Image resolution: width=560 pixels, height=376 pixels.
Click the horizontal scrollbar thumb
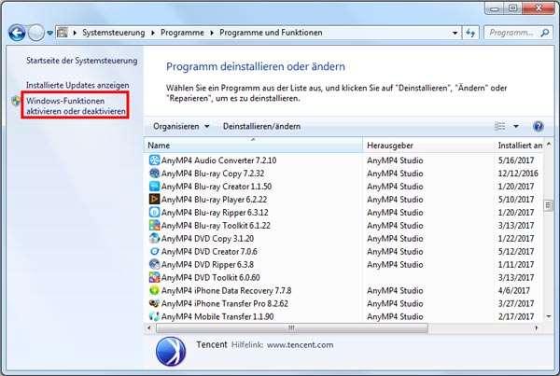click(x=292, y=327)
